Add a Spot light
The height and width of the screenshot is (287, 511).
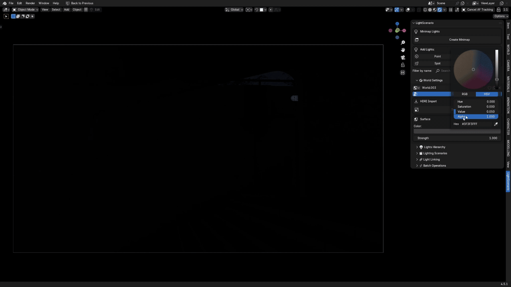(438, 63)
